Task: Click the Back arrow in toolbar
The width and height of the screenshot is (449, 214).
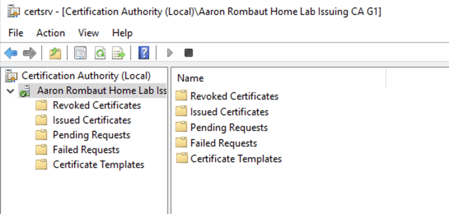Action: (x=11, y=53)
